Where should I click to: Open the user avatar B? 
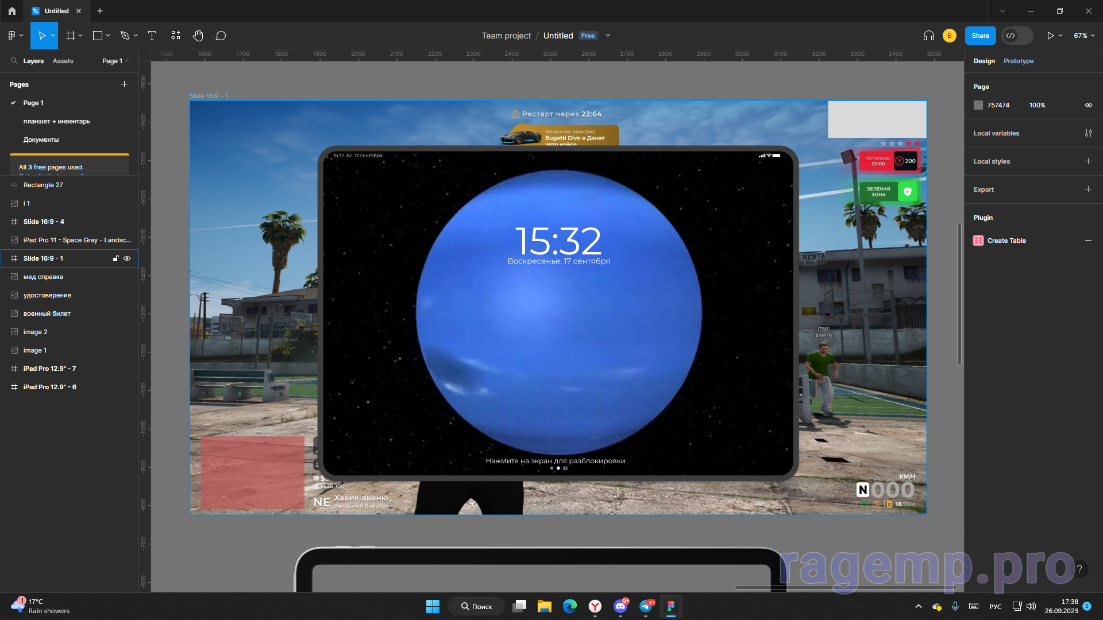[949, 36]
